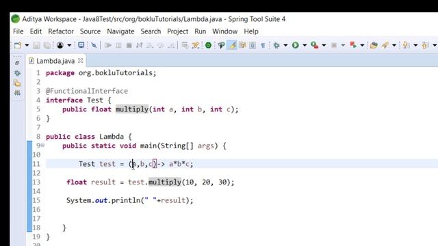Click the toolbar icon after Mark Occurrences
The width and height of the screenshot is (438, 246).
coord(242,45)
